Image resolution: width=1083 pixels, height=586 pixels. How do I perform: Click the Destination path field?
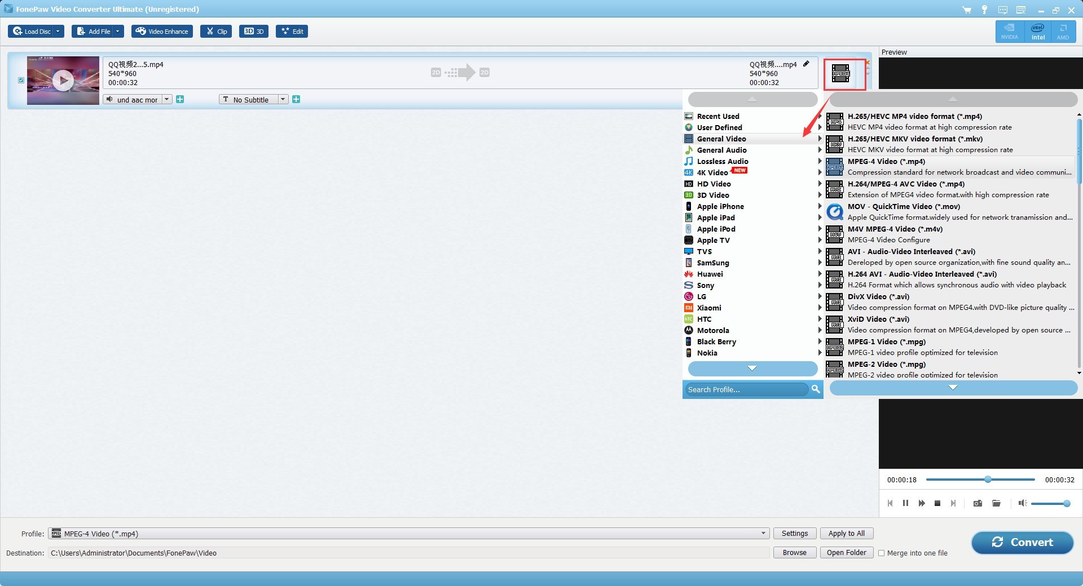pos(409,553)
